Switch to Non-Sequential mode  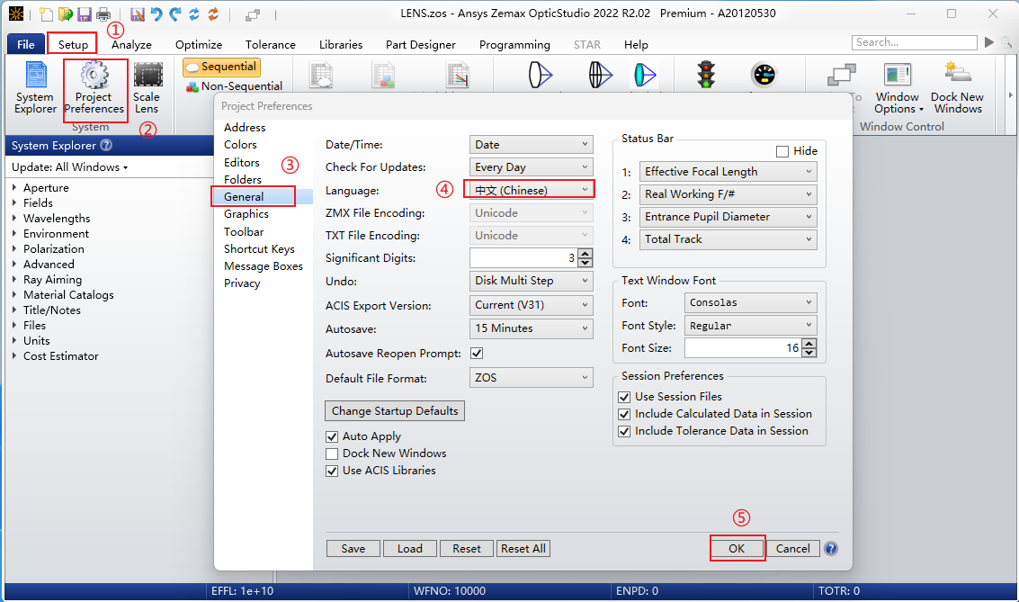point(235,85)
